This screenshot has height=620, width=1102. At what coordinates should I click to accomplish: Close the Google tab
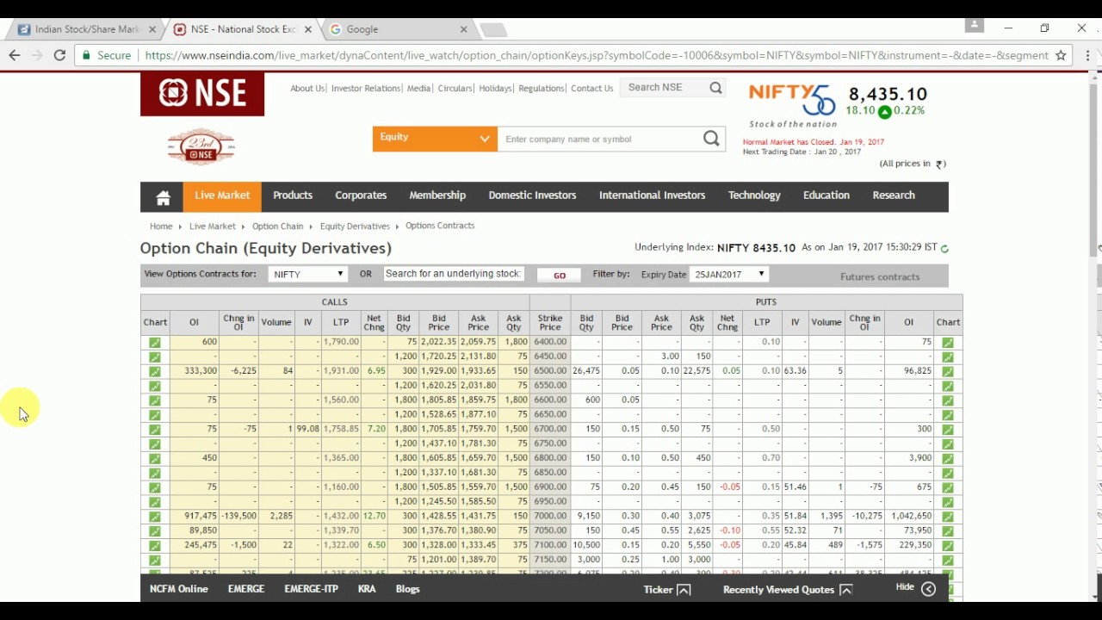tap(463, 29)
